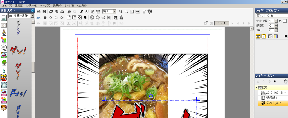Viewport: 288px width, 118px height.
Task: Move the 2D layer left with the arrow
Action: 56,18
